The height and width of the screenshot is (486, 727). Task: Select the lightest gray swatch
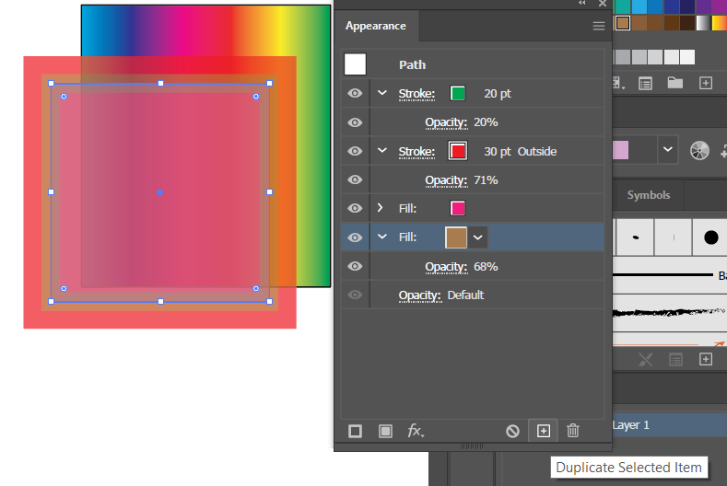pos(687,57)
